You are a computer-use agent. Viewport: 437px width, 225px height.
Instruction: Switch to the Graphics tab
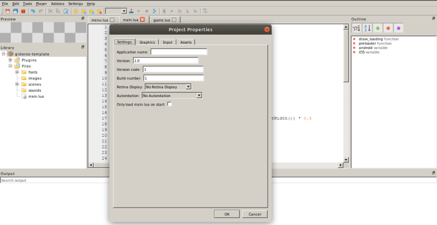pos(147,42)
